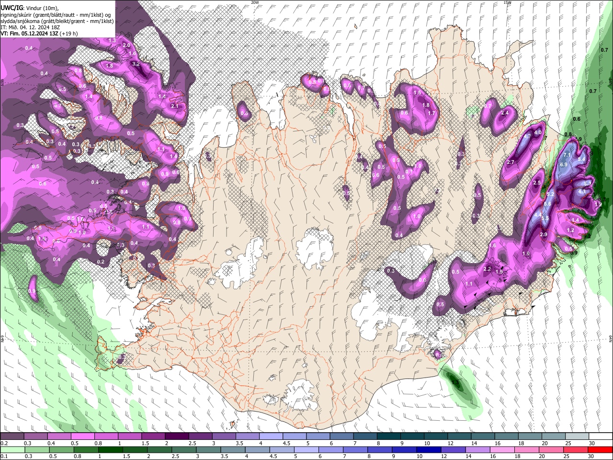Click the 3.2 snowfall value in the Westfjords
Image resolution: width=613 pixels, height=460 pixels.
[x=136, y=64]
